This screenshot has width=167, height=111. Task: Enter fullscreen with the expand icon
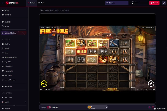153,107
